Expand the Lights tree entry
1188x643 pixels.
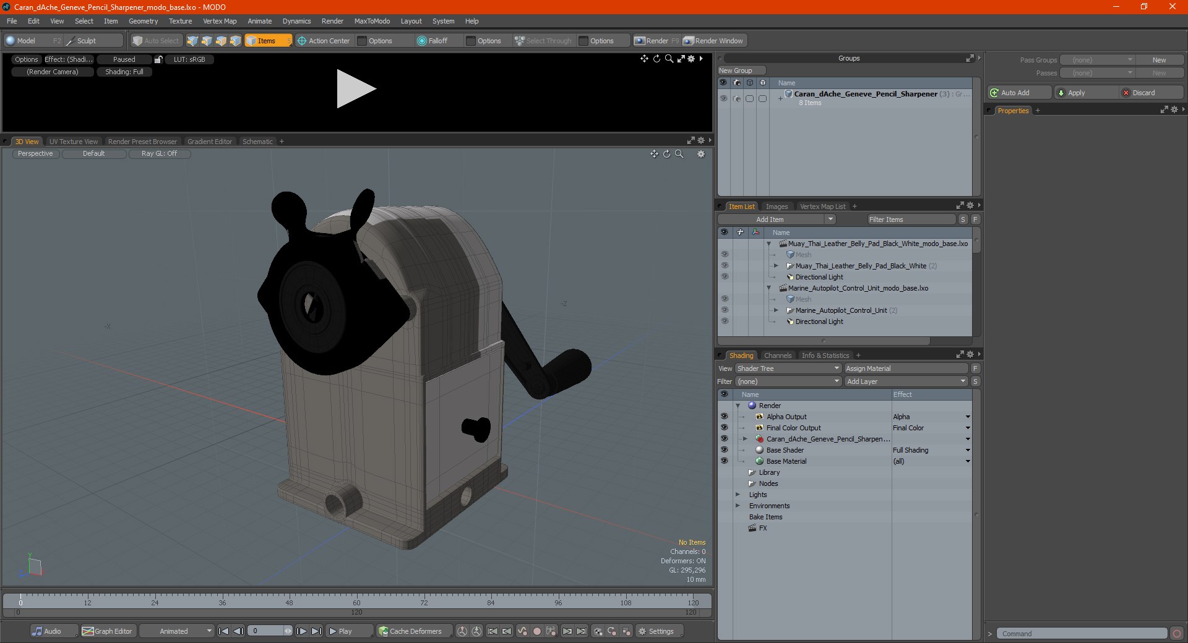pos(738,495)
